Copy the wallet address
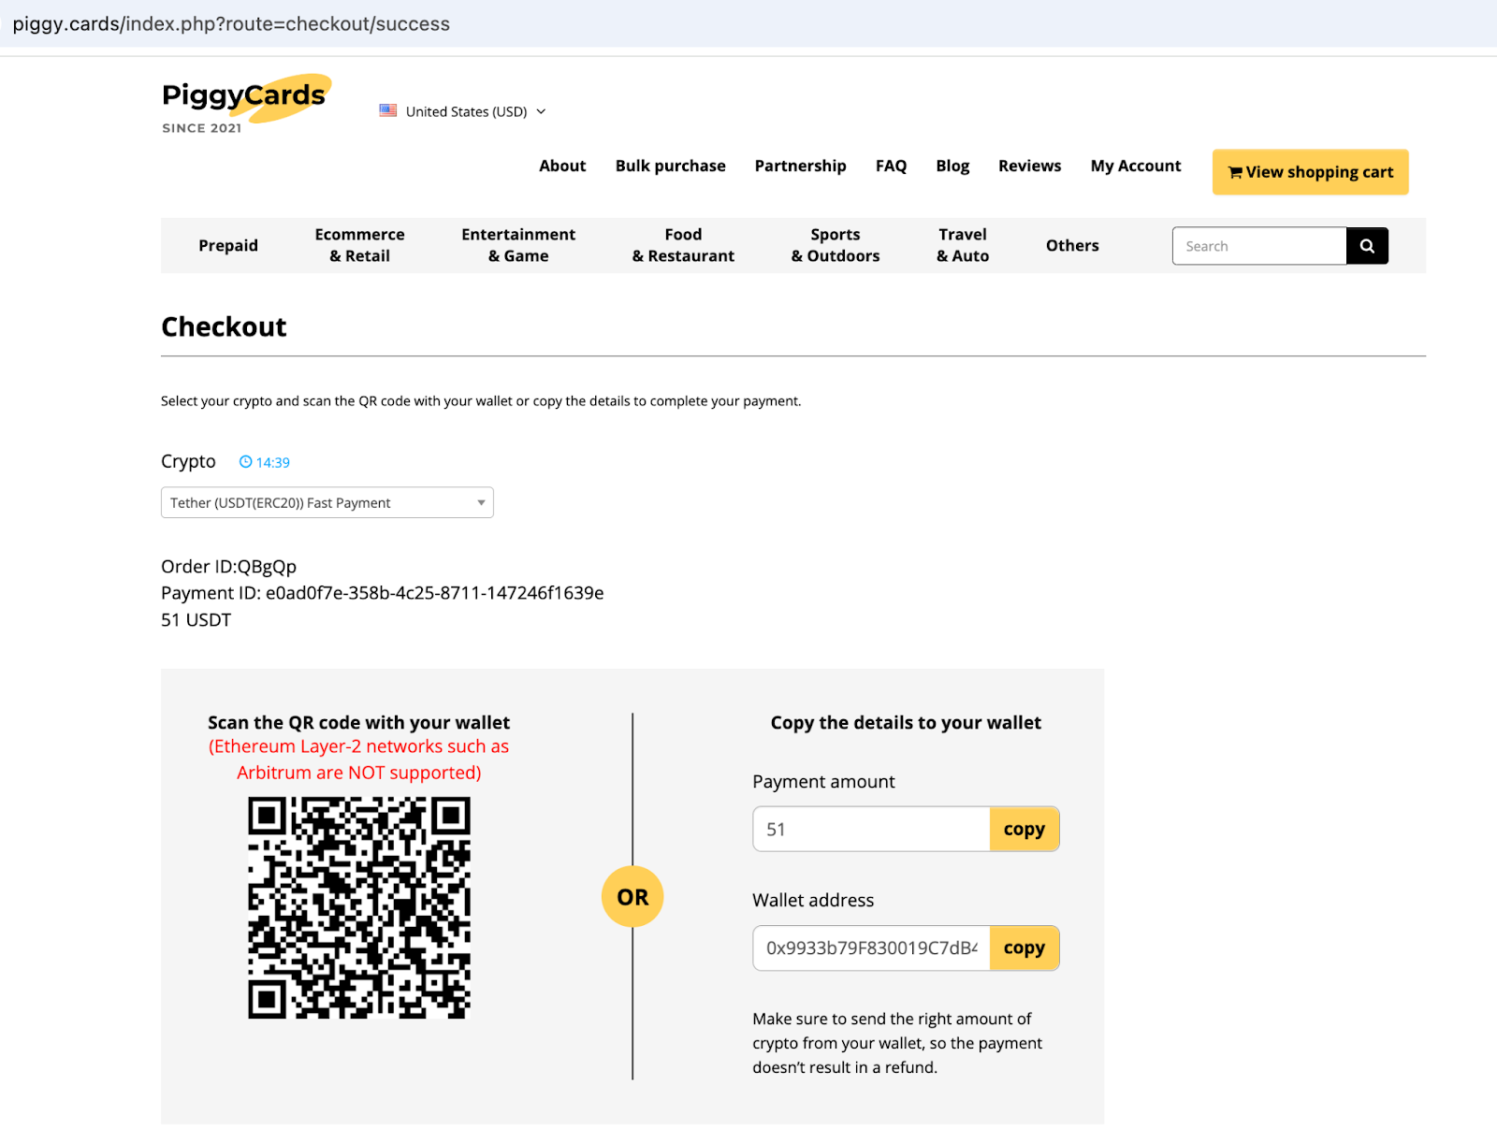1497x1143 pixels. tap(1025, 948)
